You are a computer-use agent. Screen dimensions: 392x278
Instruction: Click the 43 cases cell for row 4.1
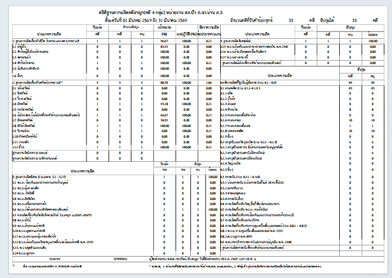350,88
